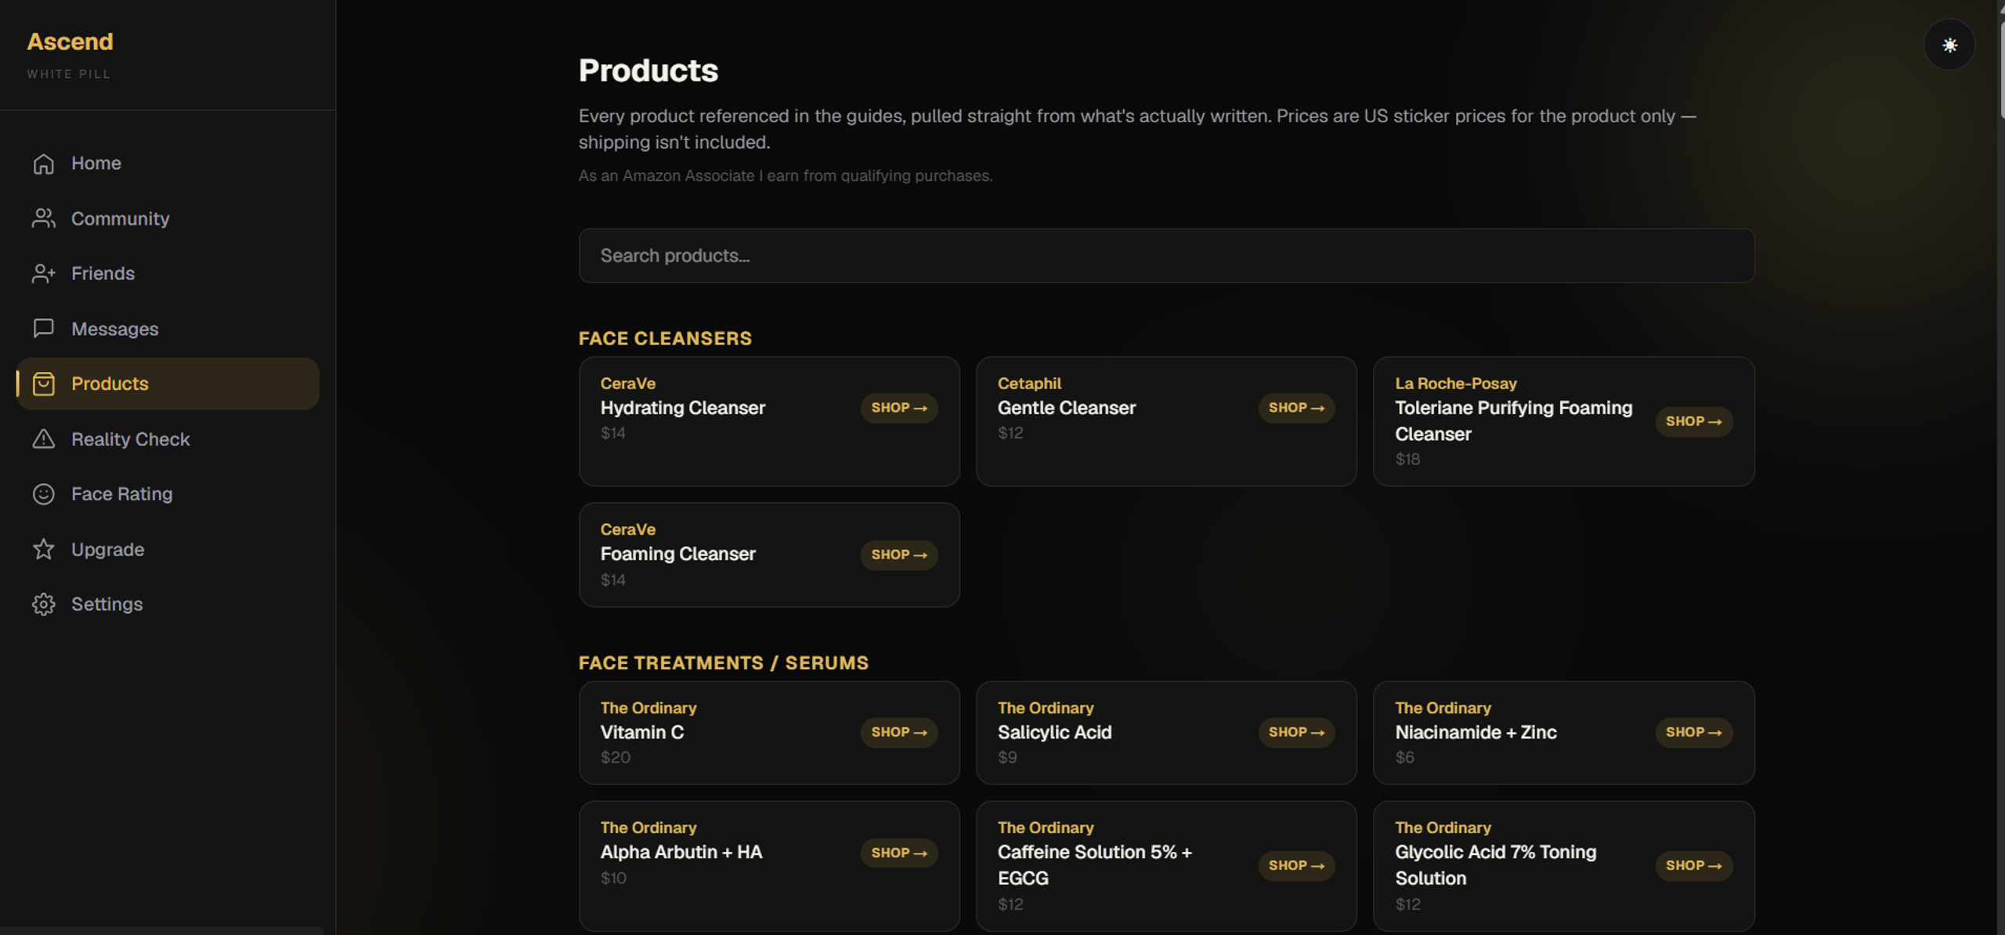Viewport: 2005px width, 935px height.
Task: Click the Products shopping bag icon
Action: click(44, 384)
